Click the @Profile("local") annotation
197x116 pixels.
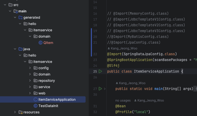(x=133, y=112)
